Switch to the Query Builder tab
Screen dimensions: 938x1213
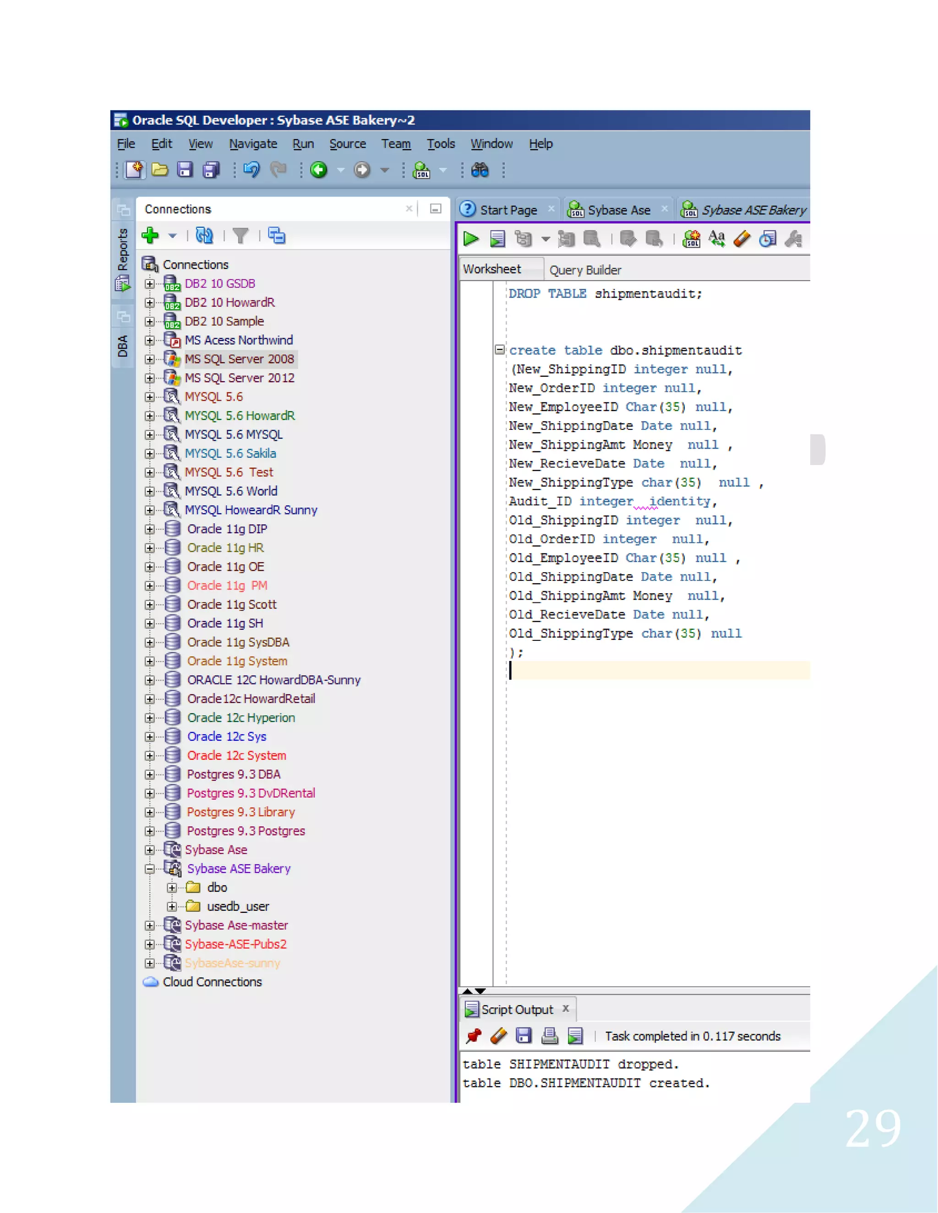pos(584,270)
